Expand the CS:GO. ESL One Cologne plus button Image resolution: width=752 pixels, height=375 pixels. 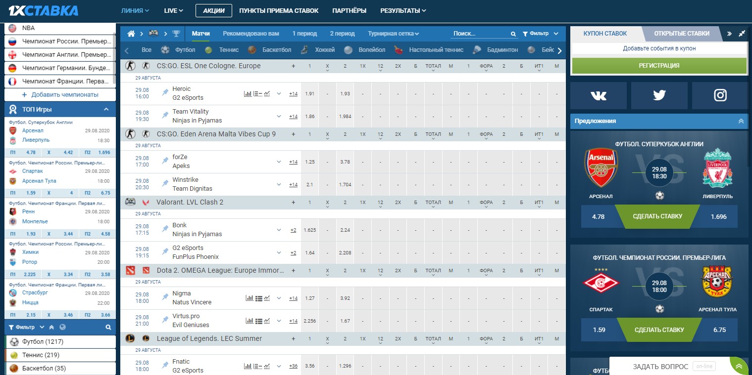293,66
